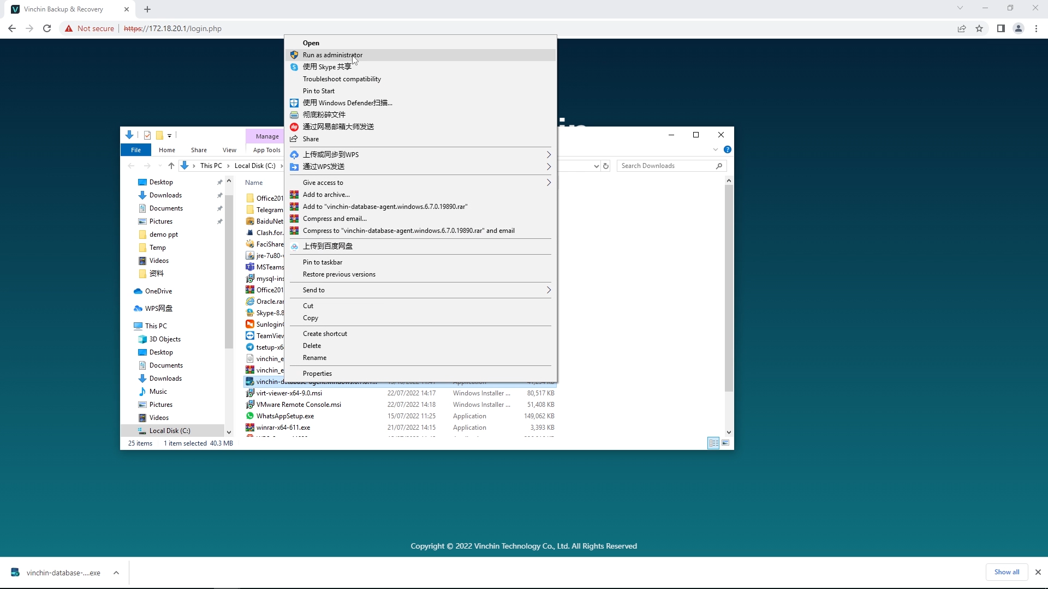Expand the Send to submenu

coord(420,290)
